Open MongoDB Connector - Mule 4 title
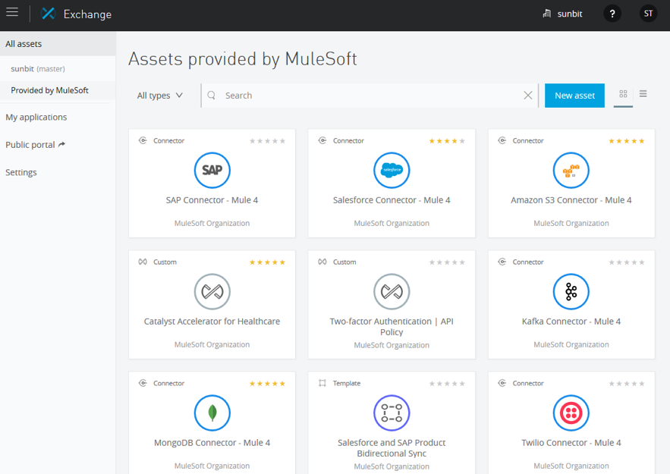 pyautogui.click(x=212, y=442)
